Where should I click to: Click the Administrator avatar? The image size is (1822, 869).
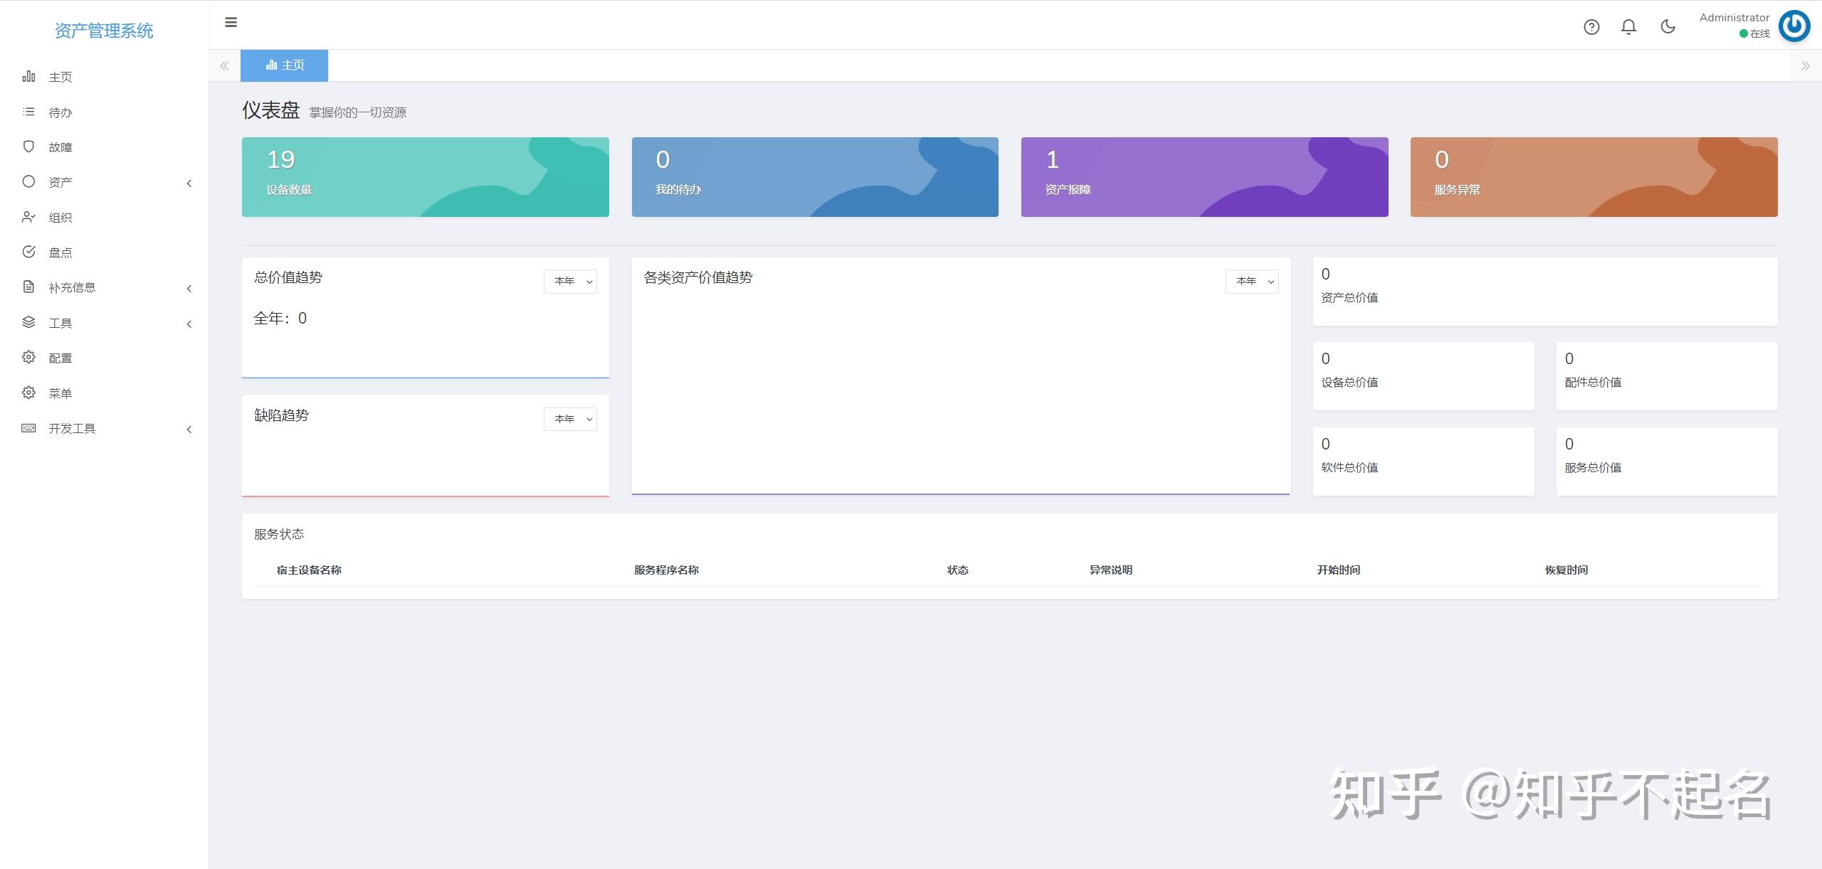tap(1794, 26)
